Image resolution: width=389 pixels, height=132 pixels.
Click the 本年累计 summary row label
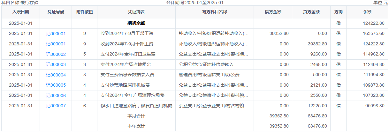[136, 126]
